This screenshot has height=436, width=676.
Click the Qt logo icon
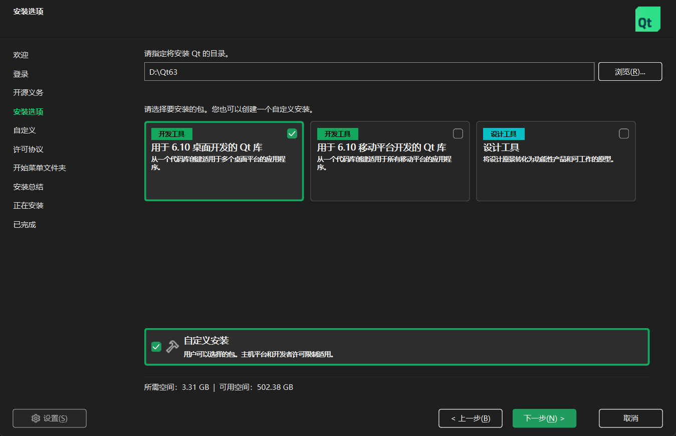pyautogui.click(x=648, y=19)
